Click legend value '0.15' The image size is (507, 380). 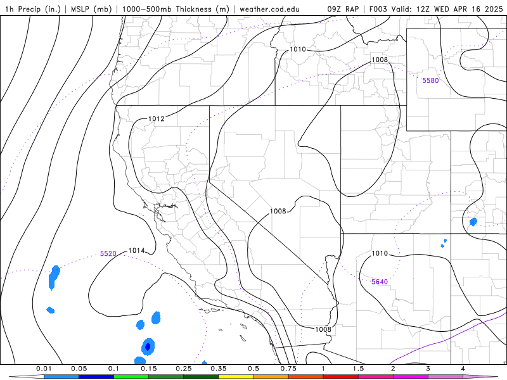(149, 369)
